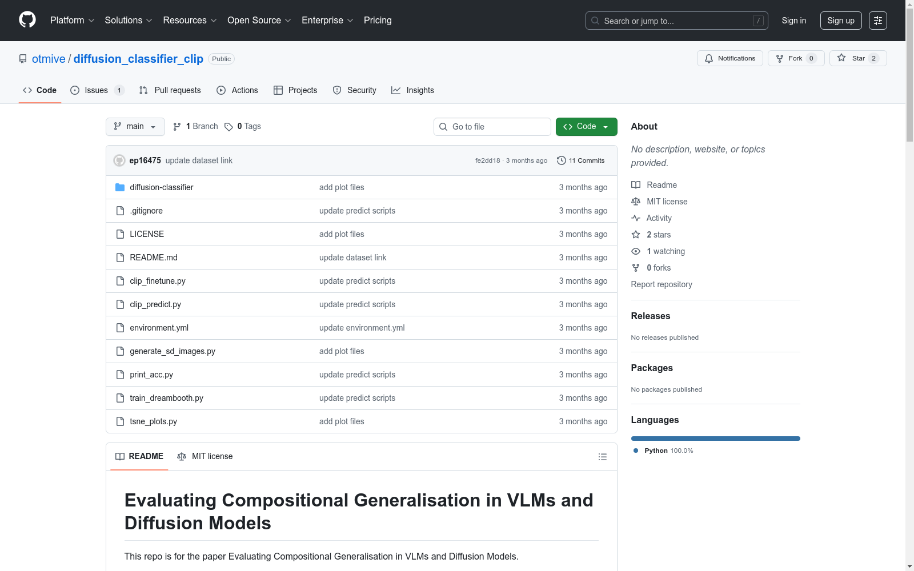
Task: Click the 'Go to file' search field
Action: tap(492, 127)
